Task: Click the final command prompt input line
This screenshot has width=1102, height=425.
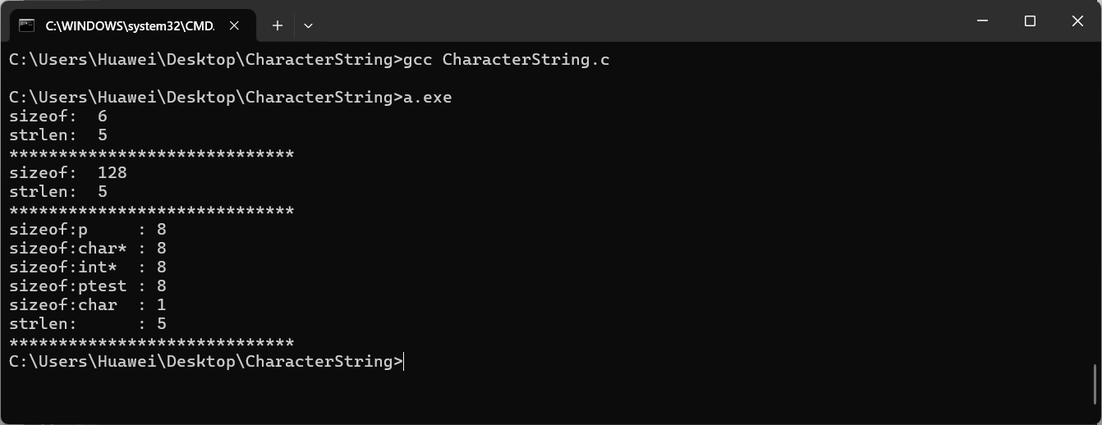Action: coord(206,362)
